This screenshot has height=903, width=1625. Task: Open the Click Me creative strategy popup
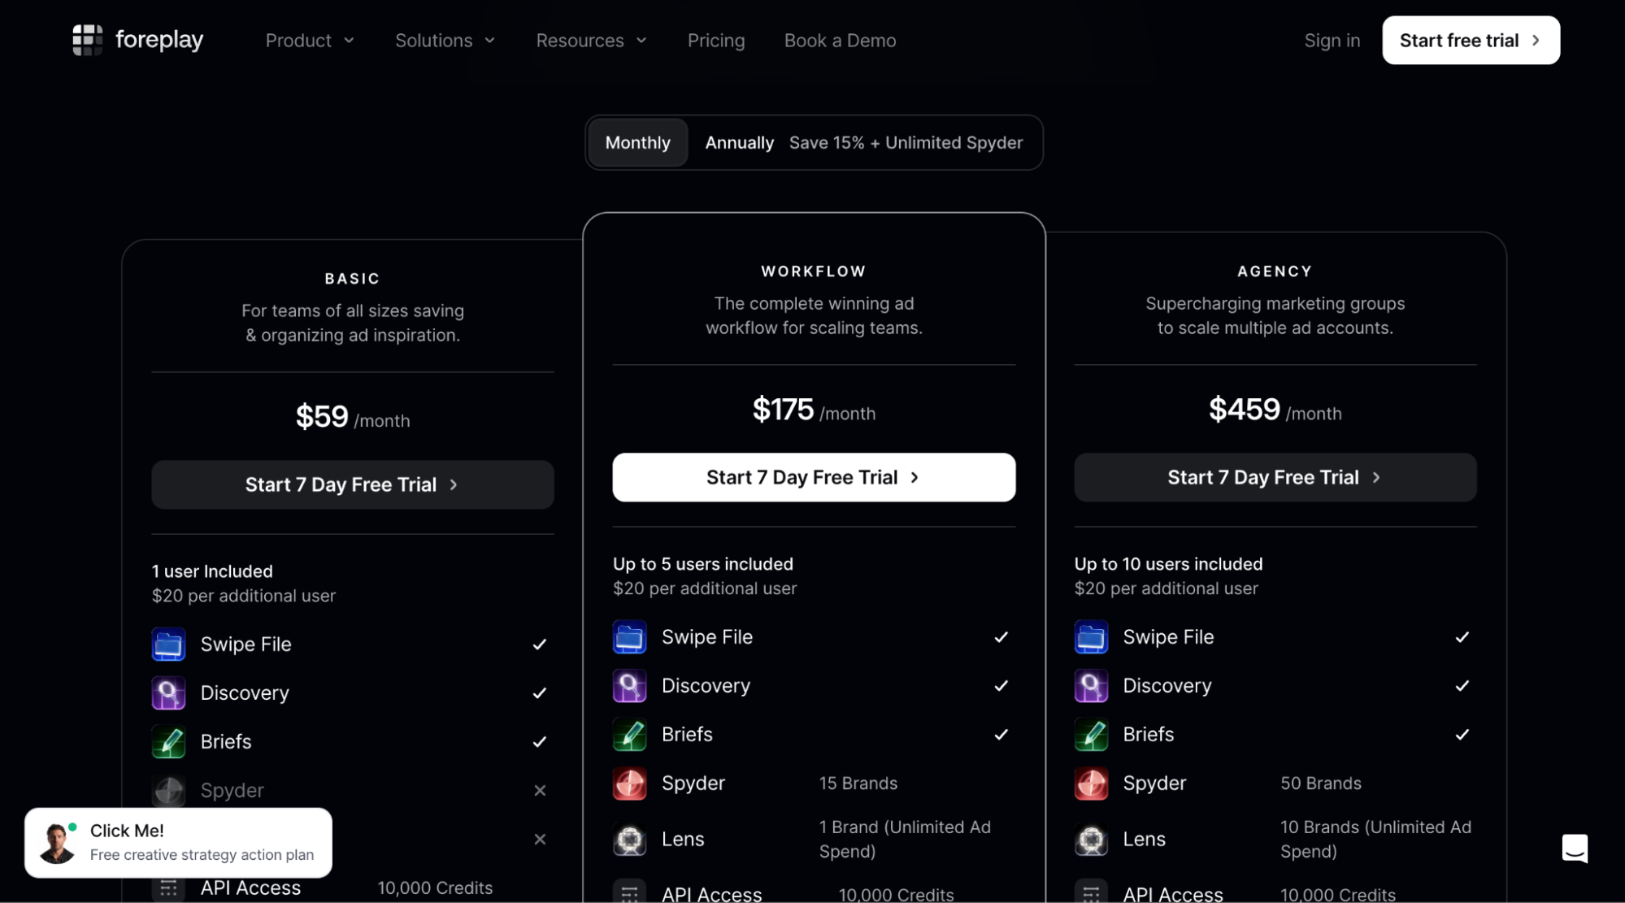(178, 843)
